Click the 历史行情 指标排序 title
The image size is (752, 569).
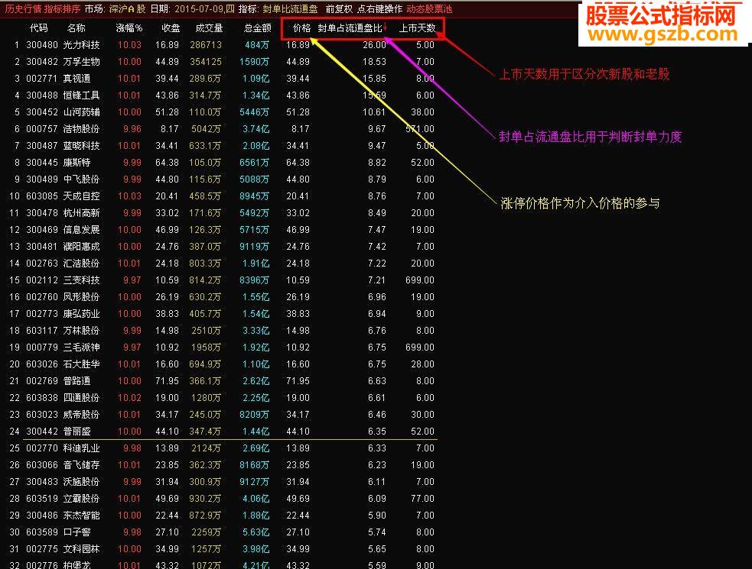pos(43,9)
